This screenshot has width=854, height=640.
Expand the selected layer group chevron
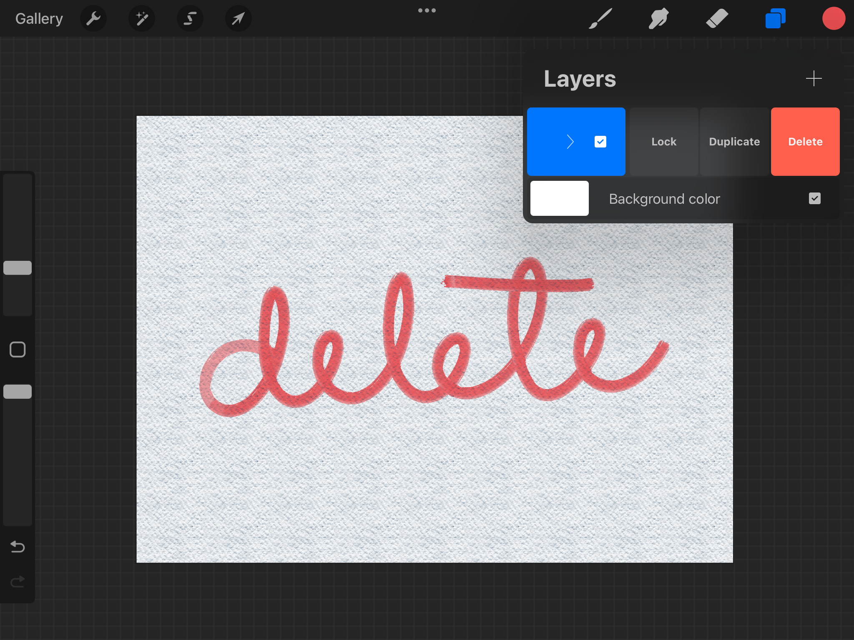570,142
